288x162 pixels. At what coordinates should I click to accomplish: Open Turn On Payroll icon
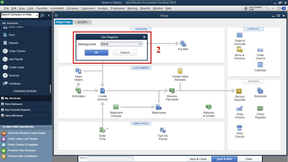(x=163, y=130)
